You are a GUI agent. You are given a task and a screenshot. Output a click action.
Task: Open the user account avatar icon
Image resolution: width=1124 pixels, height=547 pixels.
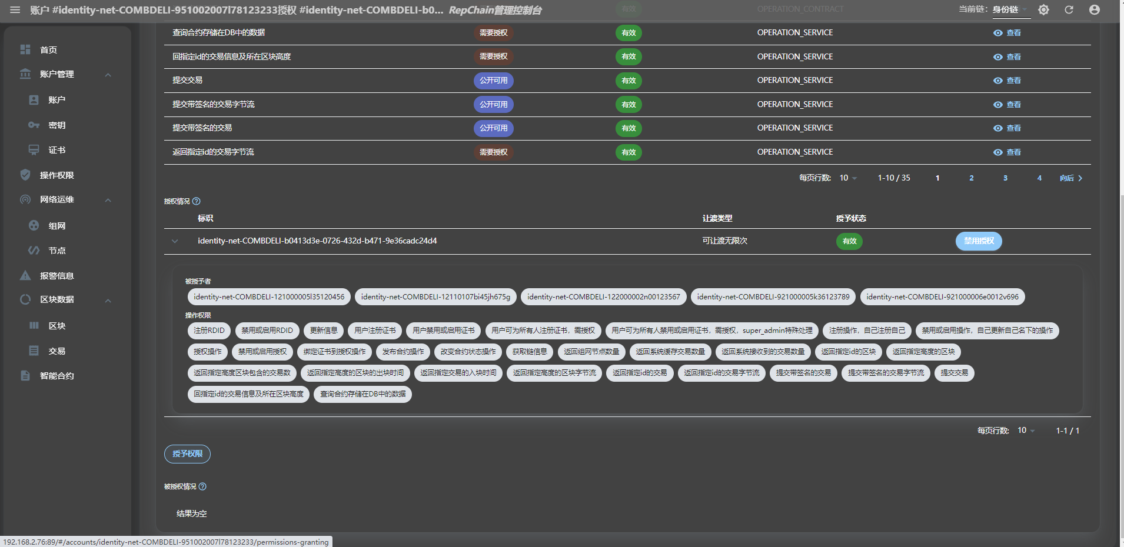point(1095,10)
